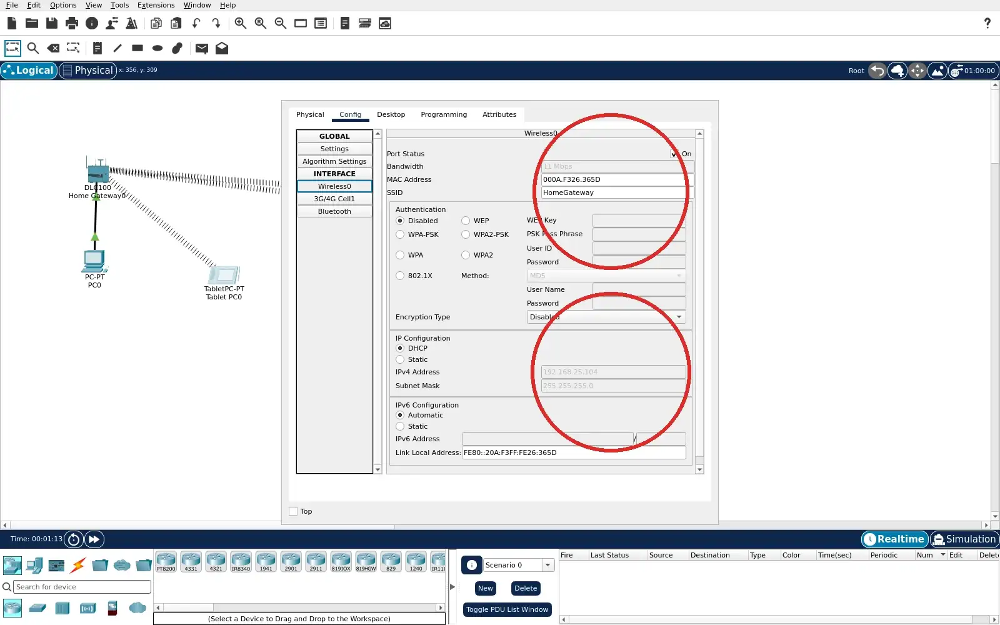Select the Draw Ellipse tool
The image size is (1000, 625).
click(157, 48)
